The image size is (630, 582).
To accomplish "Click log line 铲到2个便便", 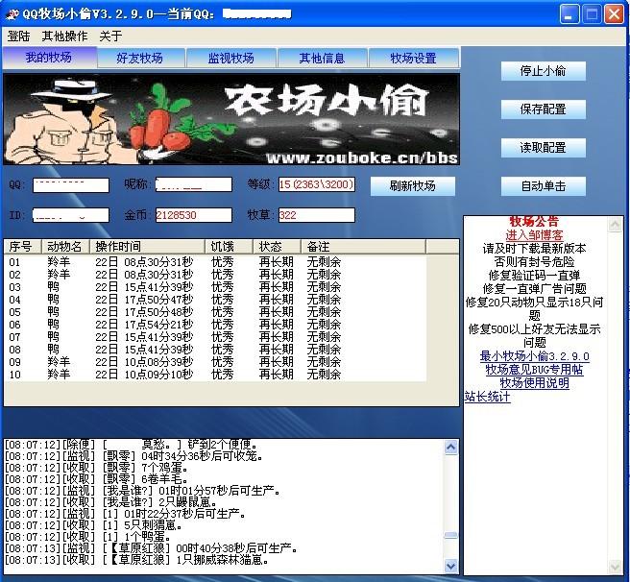I will pos(131,445).
